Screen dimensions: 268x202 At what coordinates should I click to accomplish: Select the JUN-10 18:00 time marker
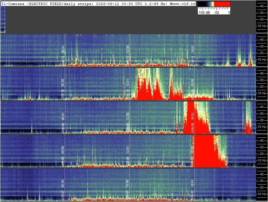click(193, 89)
